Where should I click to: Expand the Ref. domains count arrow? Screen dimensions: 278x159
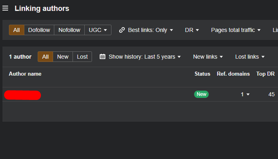(x=248, y=94)
